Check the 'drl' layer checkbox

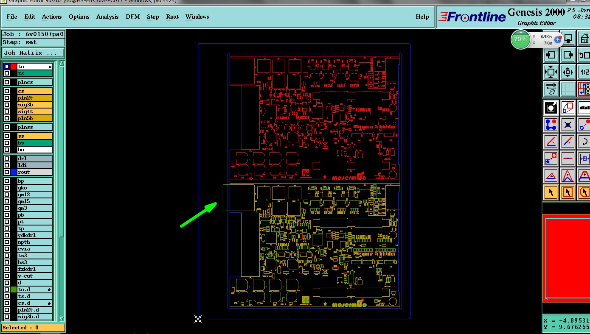(7, 159)
